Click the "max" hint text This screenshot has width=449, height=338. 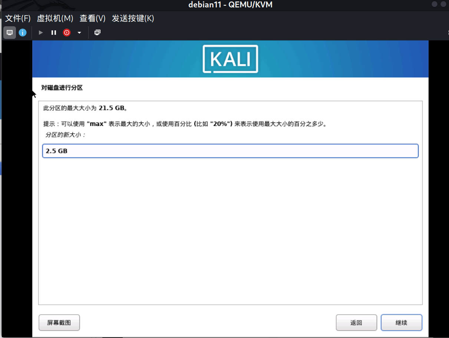click(96, 124)
